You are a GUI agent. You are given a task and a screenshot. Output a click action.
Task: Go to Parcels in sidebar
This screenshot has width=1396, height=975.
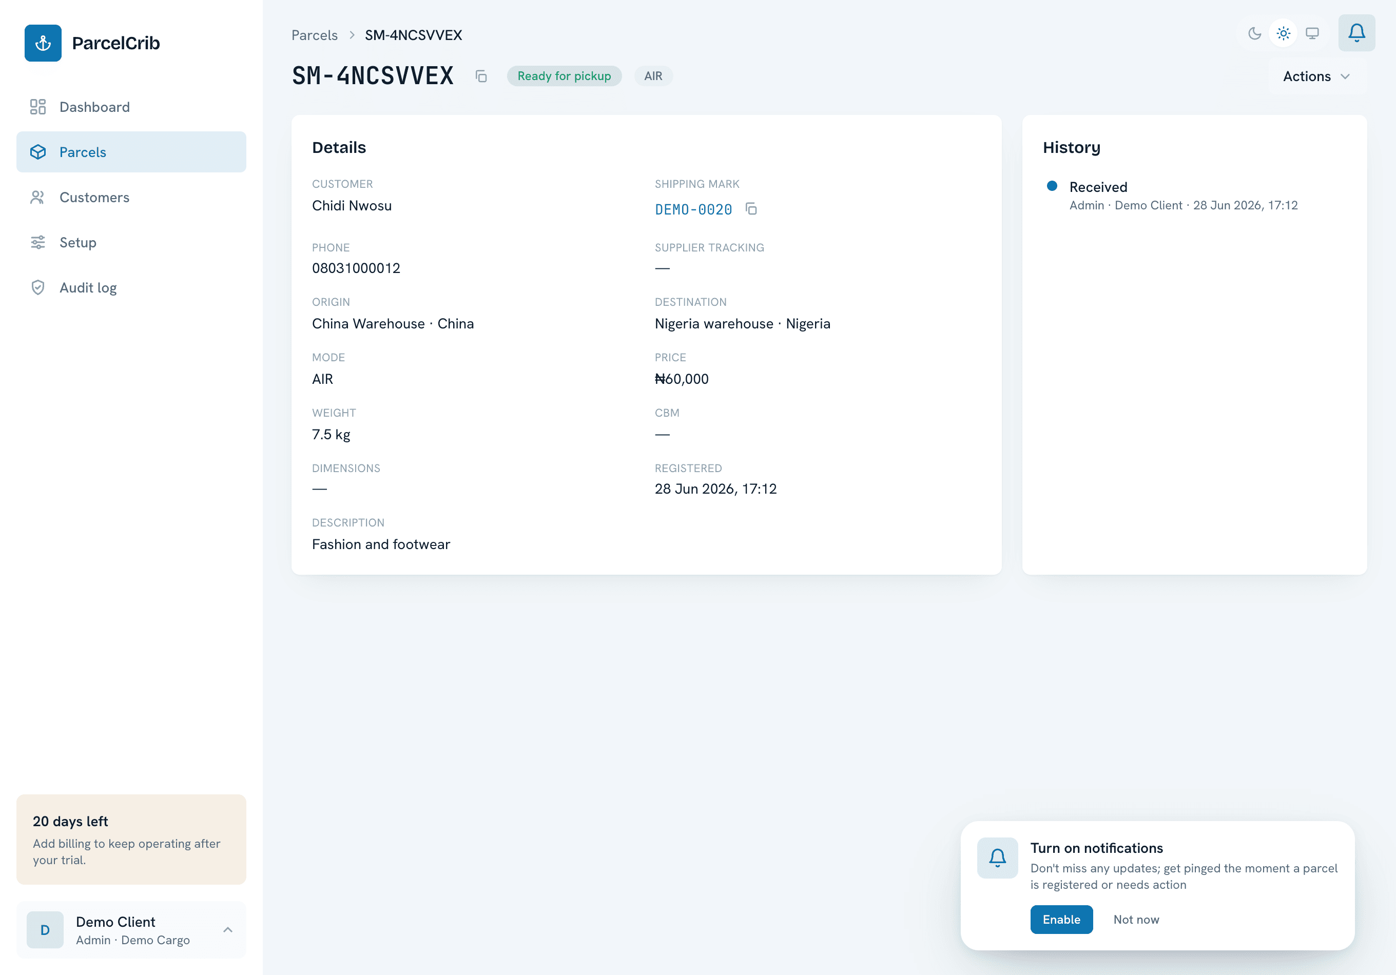point(131,152)
